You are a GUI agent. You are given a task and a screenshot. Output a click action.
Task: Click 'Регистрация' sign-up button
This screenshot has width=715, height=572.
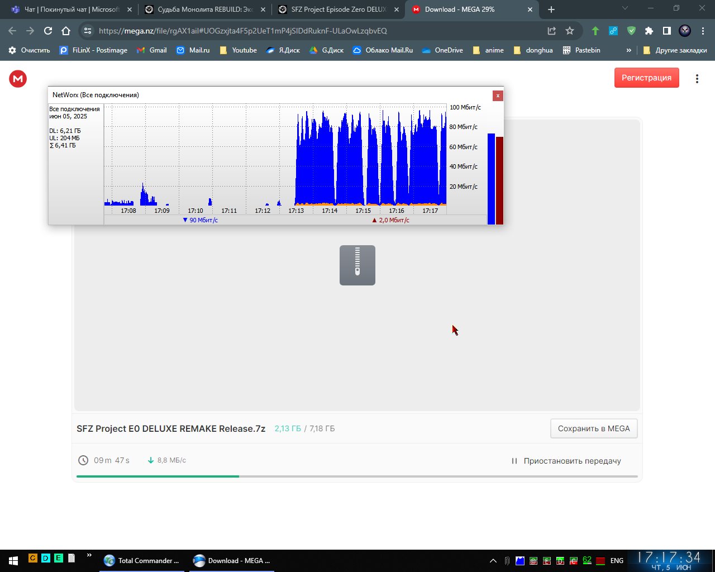647,78
